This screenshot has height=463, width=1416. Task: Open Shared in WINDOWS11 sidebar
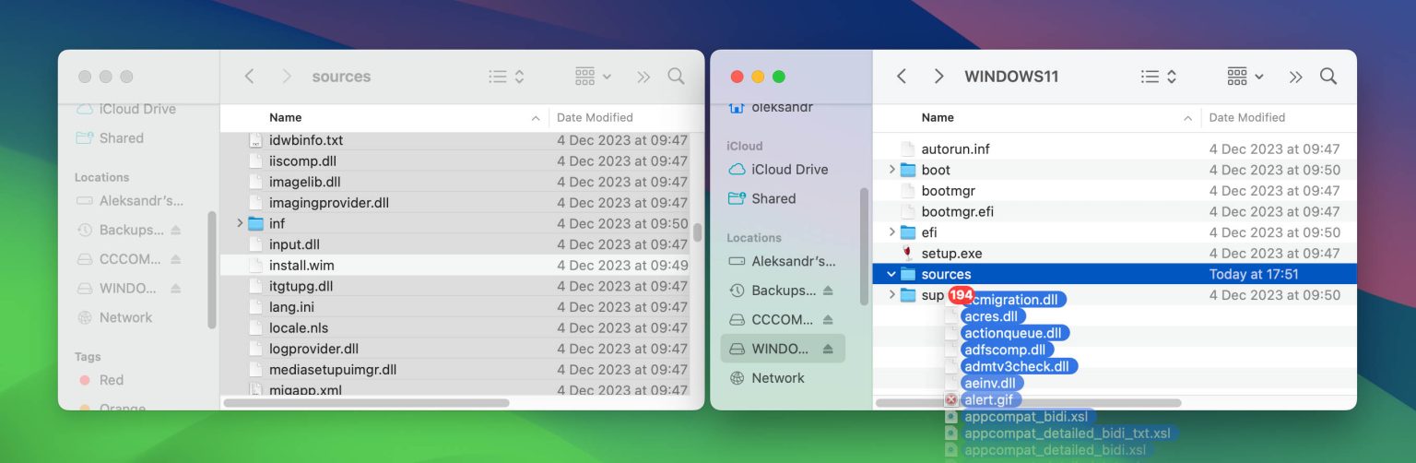pos(763,198)
